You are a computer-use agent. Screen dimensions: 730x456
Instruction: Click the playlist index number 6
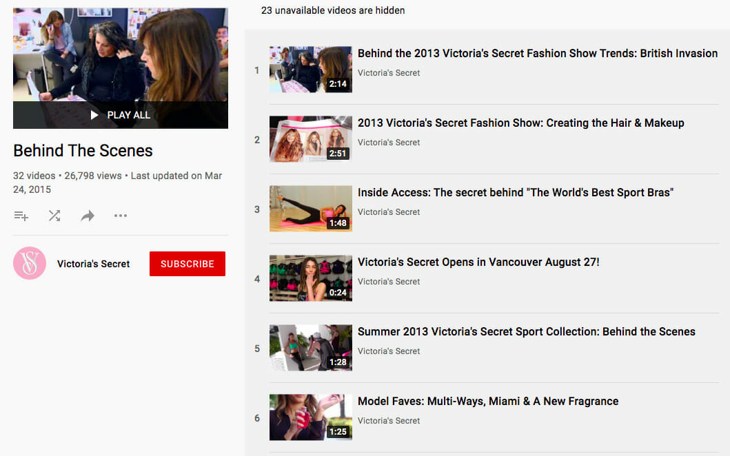(x=257, y=418)
